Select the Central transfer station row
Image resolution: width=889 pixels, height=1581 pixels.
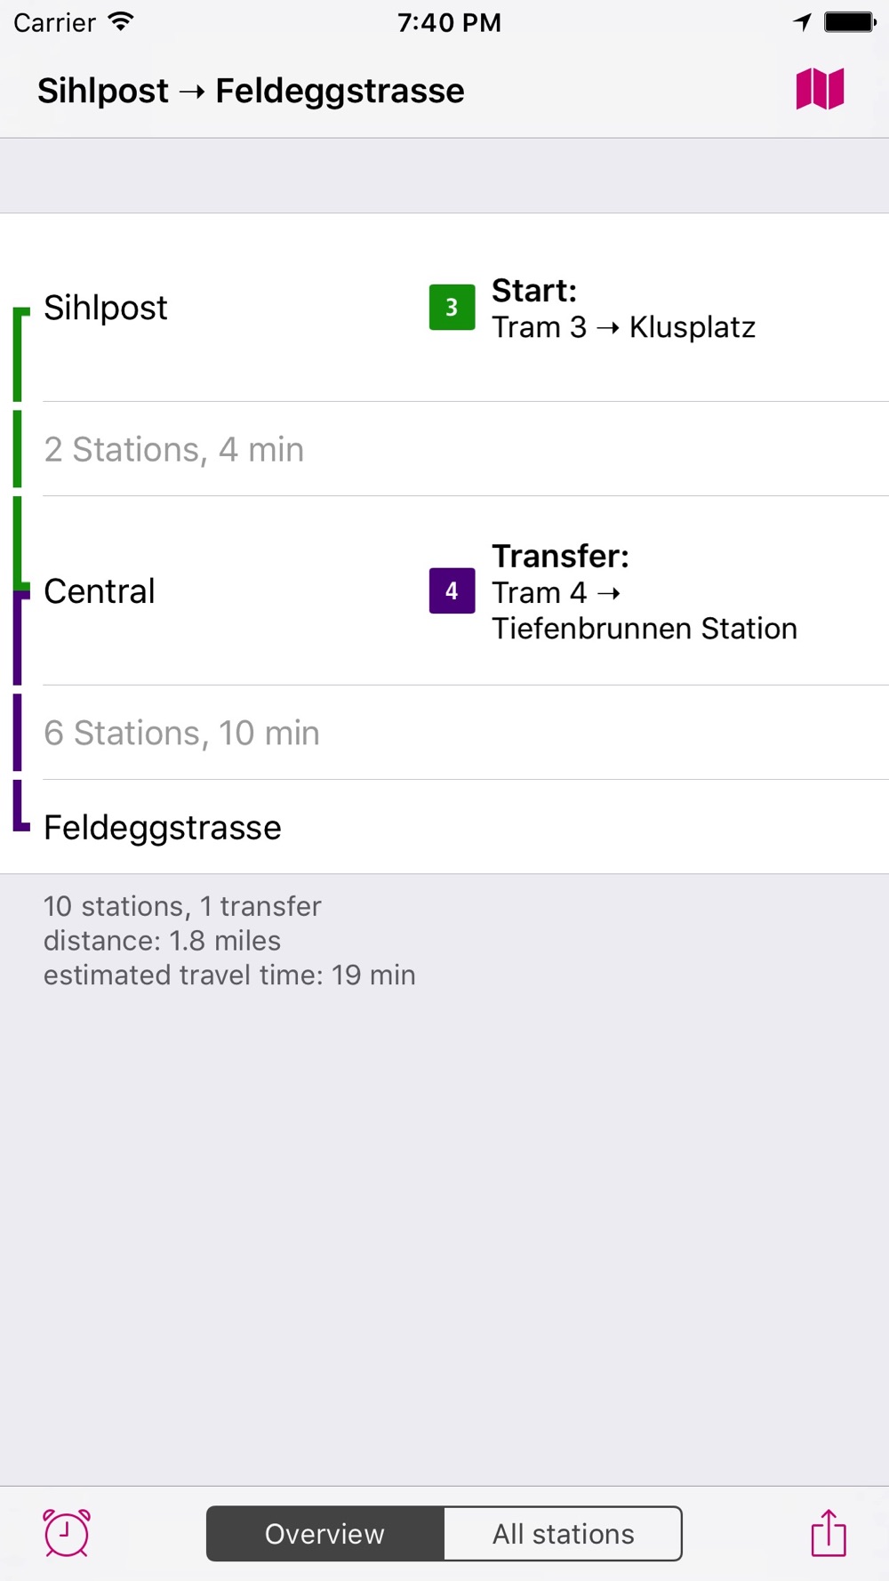click(x=444, y=590)
